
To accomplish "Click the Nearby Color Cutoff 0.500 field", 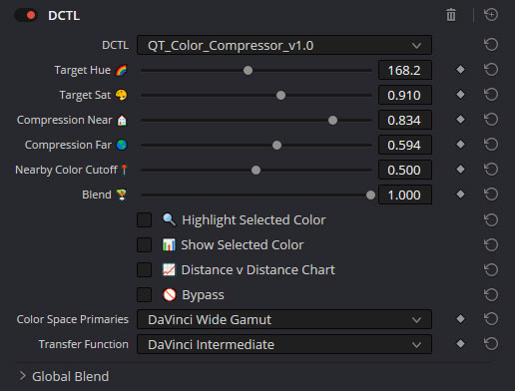I will pyautogui.click(x=405, y=170).
